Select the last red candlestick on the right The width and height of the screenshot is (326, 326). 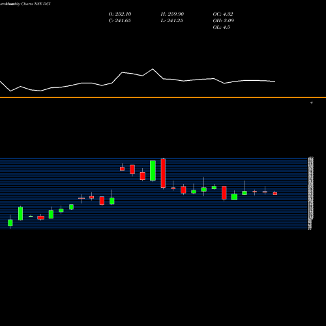275,193
